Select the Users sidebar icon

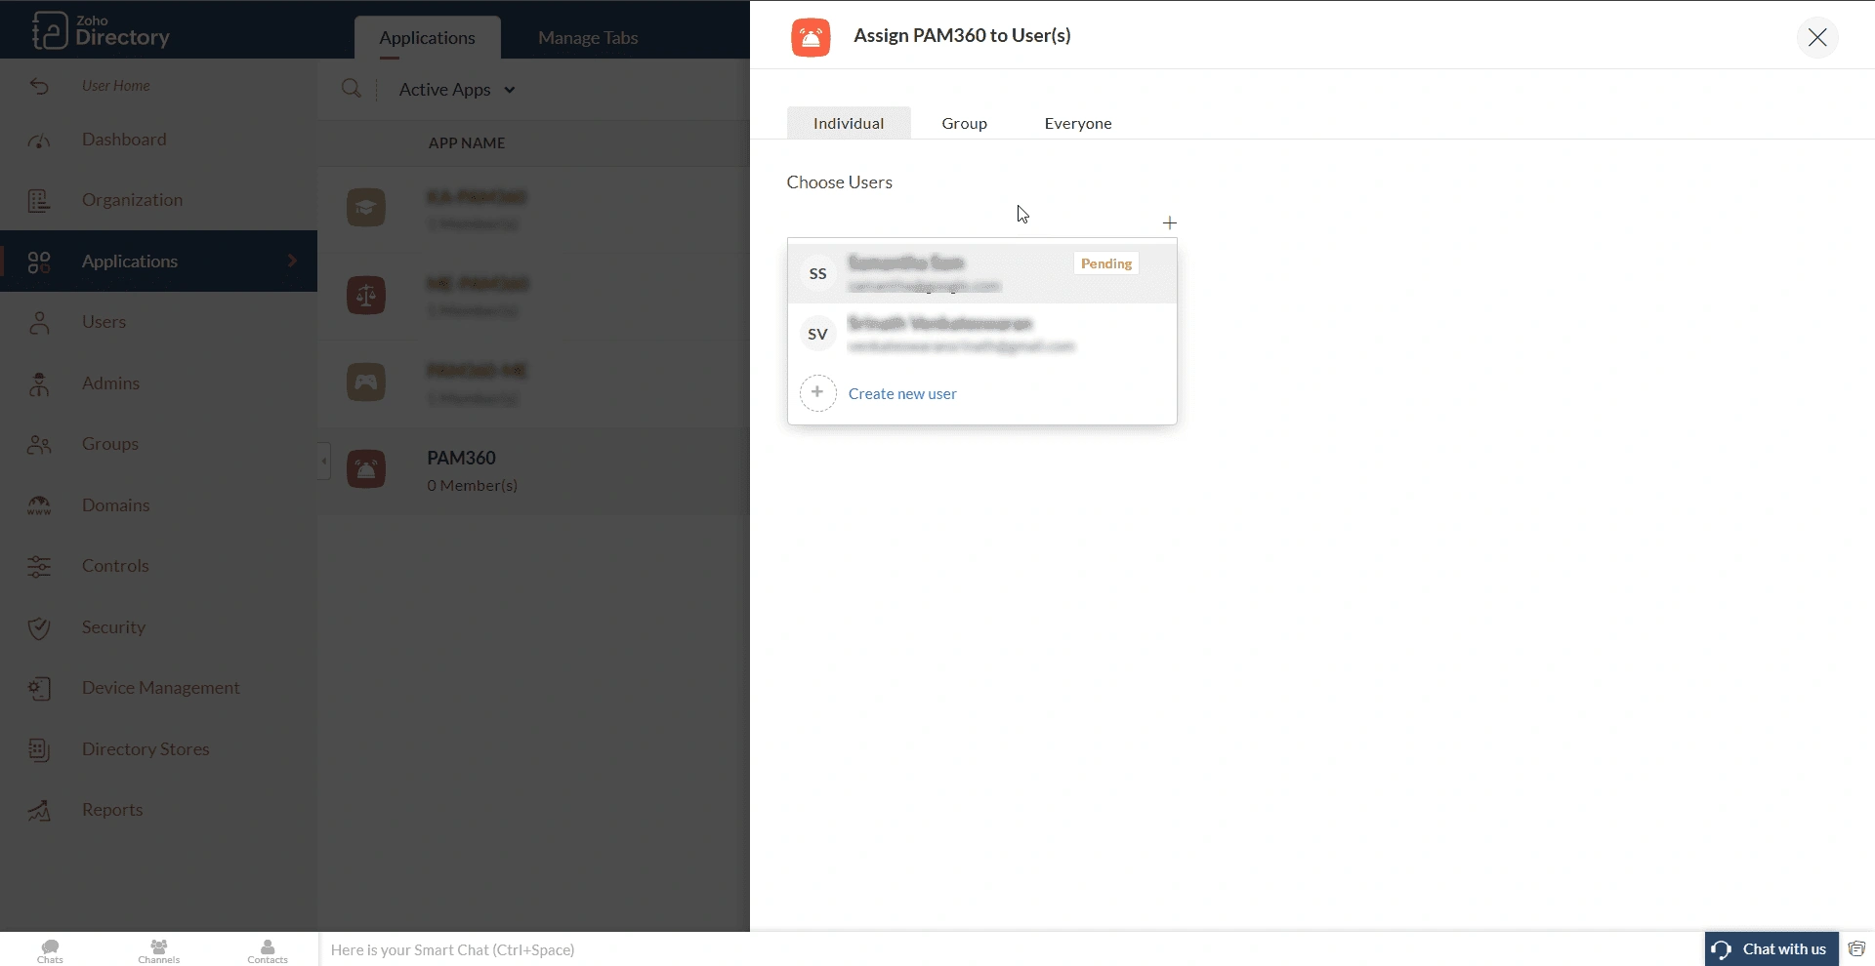tap(37, 322)
